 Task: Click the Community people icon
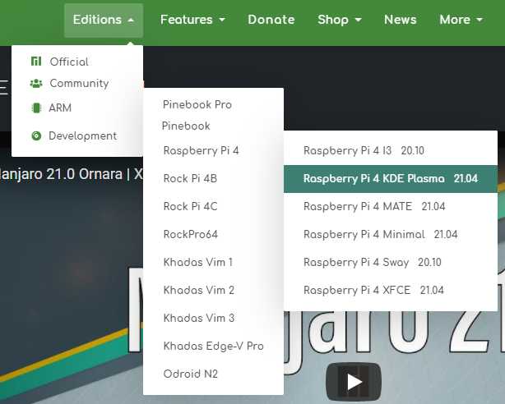pos(36,83)
